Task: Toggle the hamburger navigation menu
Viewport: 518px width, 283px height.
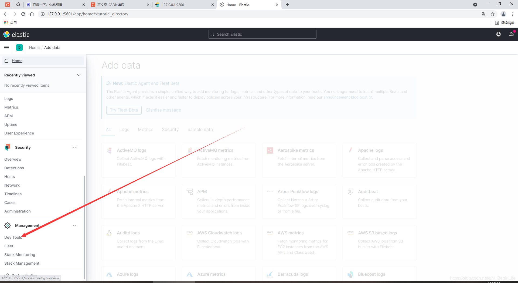Action: pyautogui.click(x=6, y=48)
